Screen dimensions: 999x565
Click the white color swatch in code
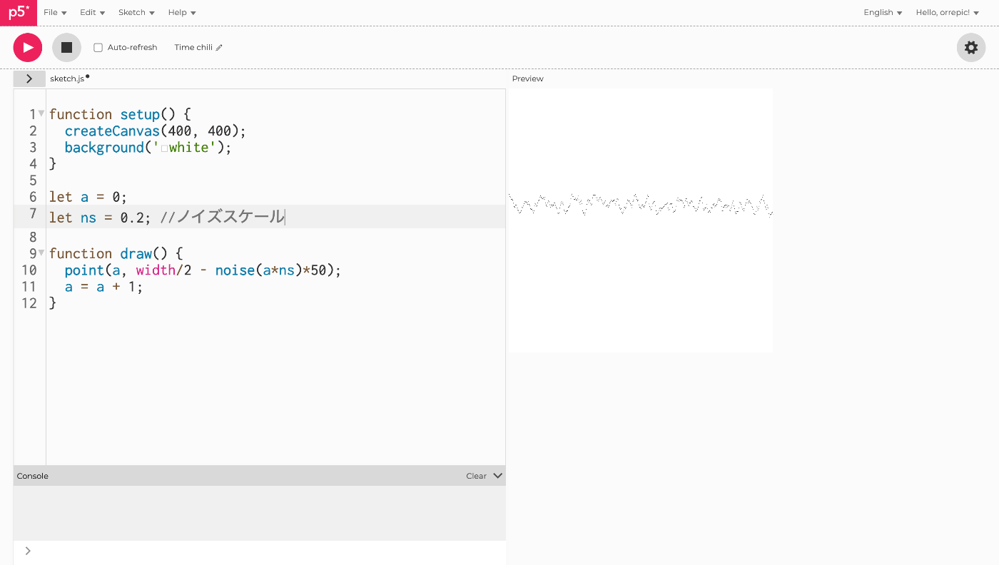tap(164, 148)
